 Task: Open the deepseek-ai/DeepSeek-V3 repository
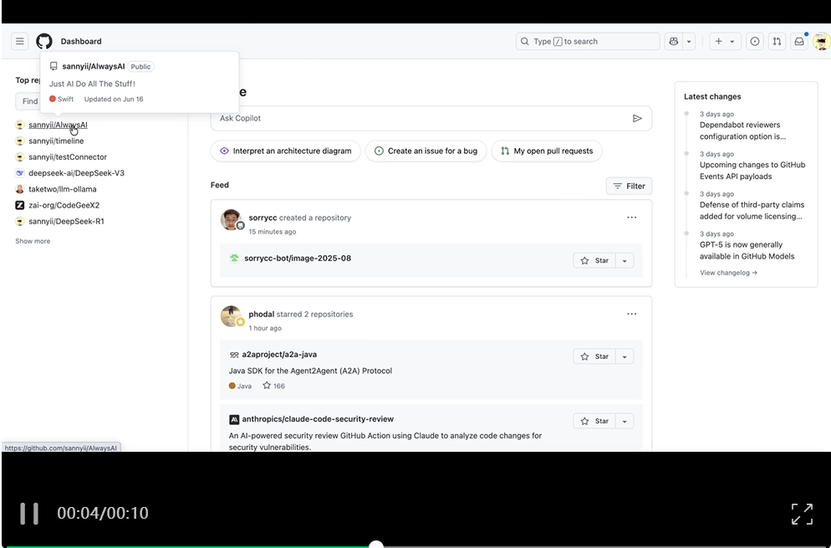point(76,173)
